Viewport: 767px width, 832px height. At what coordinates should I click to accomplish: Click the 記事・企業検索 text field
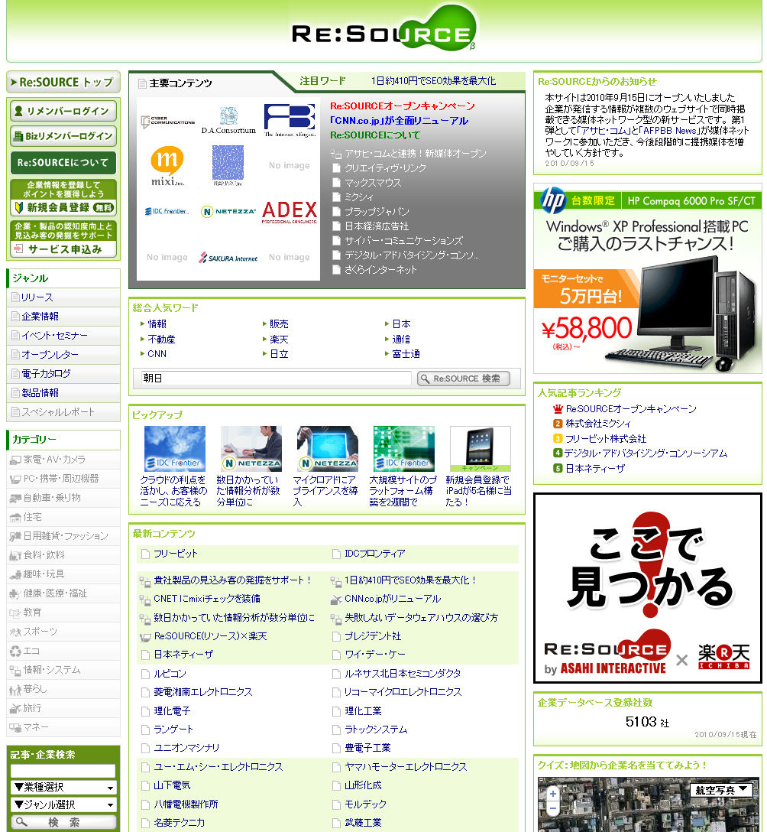tap(63, 771)
